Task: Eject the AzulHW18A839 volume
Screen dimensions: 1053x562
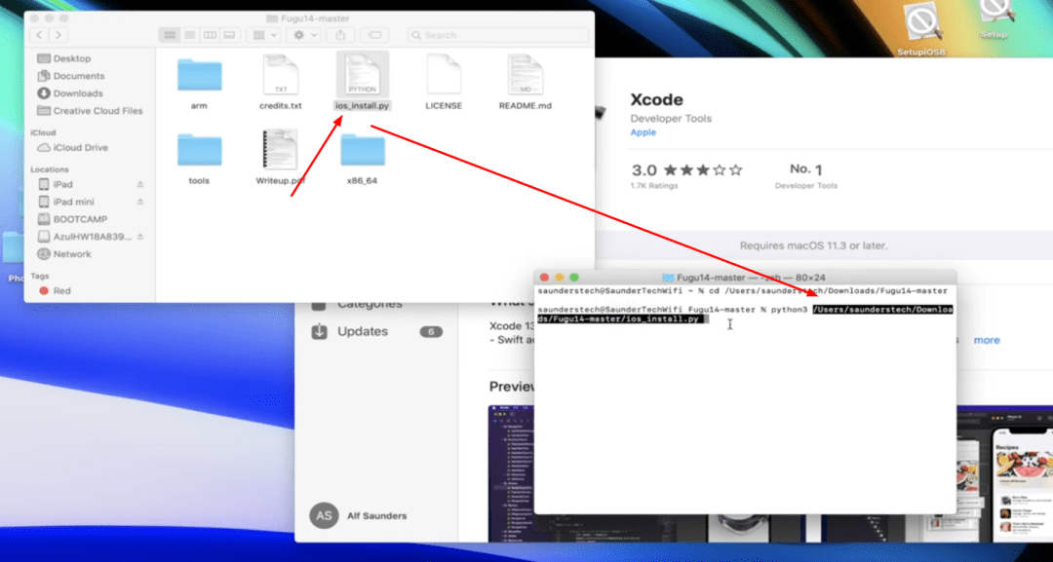Action: click(140, 237)
